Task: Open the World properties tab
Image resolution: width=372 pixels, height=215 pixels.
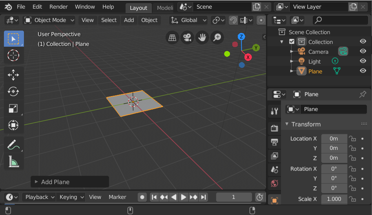Action: (275, 183)
